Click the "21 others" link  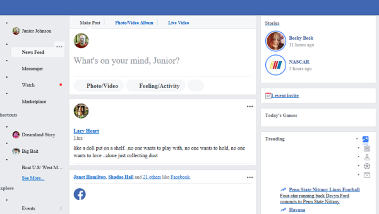coord(152,177)
